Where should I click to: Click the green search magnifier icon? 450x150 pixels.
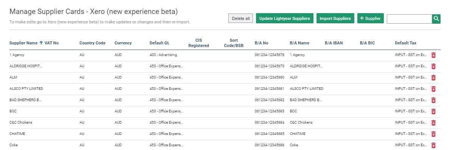pyautogui.click(x=436, y=19)
